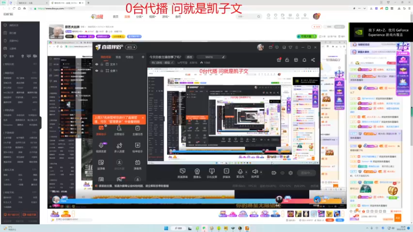Open the gift box icon in companion header
The height and width of the screenshot is (232, 413).
[x=279, y=60]
